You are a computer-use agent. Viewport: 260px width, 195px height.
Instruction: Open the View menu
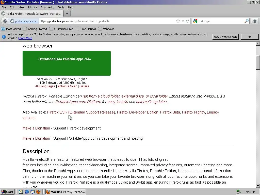(21, 7)
